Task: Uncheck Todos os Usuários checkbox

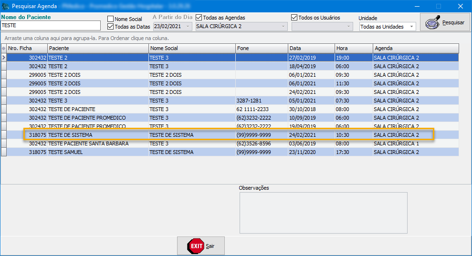Action: (294, 18)
